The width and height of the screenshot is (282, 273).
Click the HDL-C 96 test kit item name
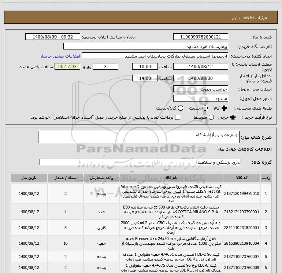[x=171, y=257]
